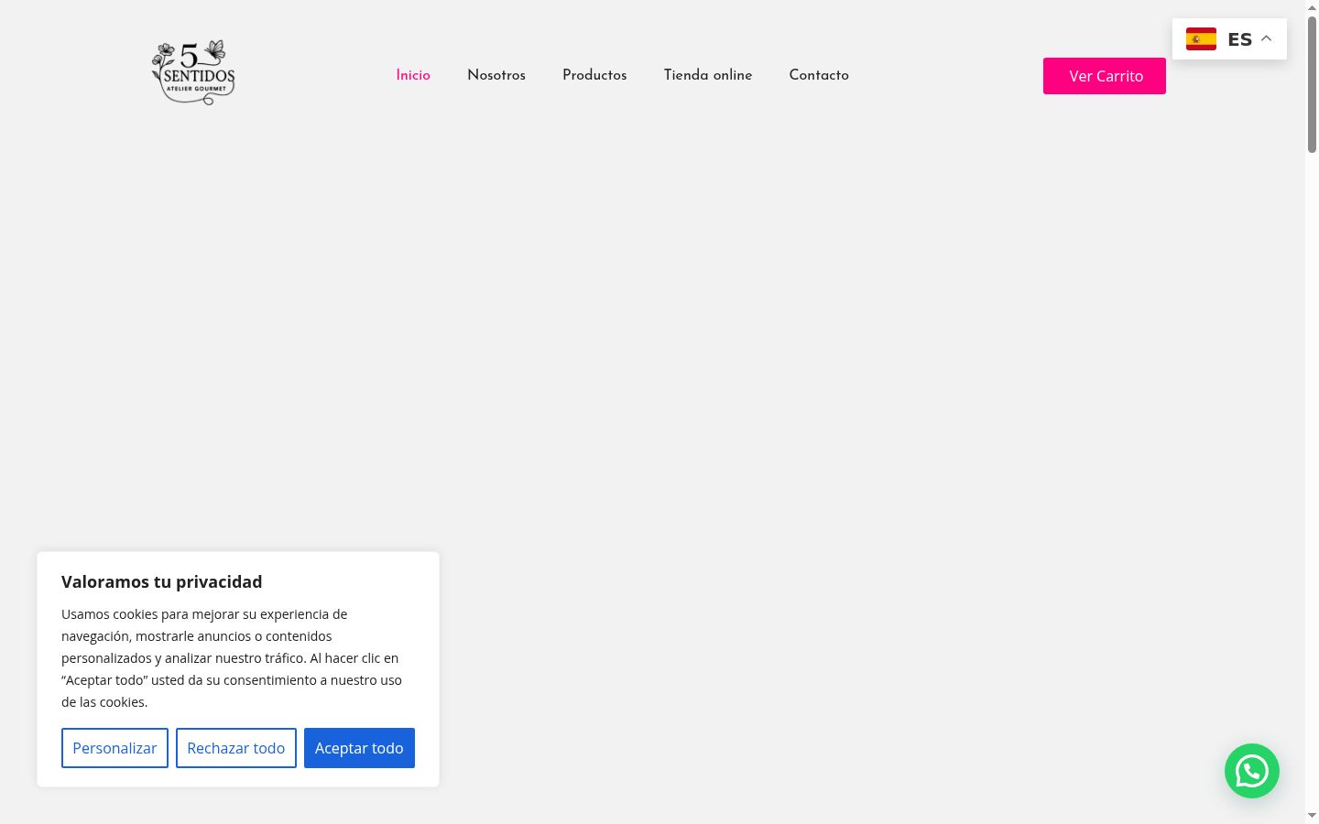This screenshot has height=824, width=1319.
Task: Open the WhatsApp chat bubble
Action: (x=1251, y=771)
